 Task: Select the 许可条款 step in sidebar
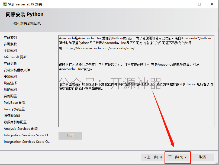click(x=10, y=44)
